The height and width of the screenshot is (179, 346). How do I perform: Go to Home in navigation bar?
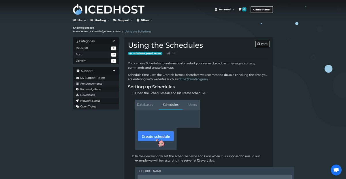pos(80,20)
